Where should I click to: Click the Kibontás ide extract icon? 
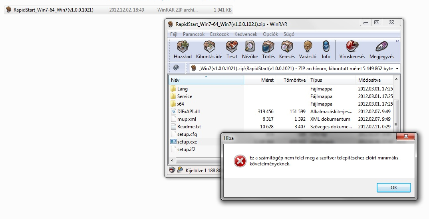point(209,50)
